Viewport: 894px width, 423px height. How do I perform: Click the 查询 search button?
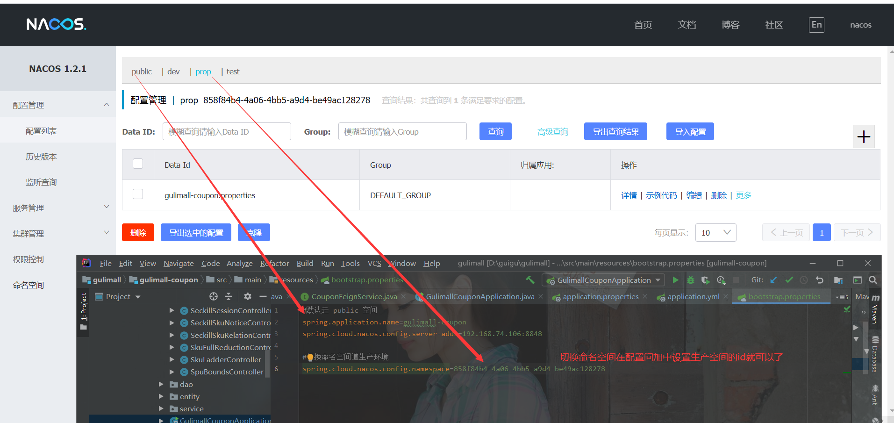pyautogui.click(x=495, y=131)
